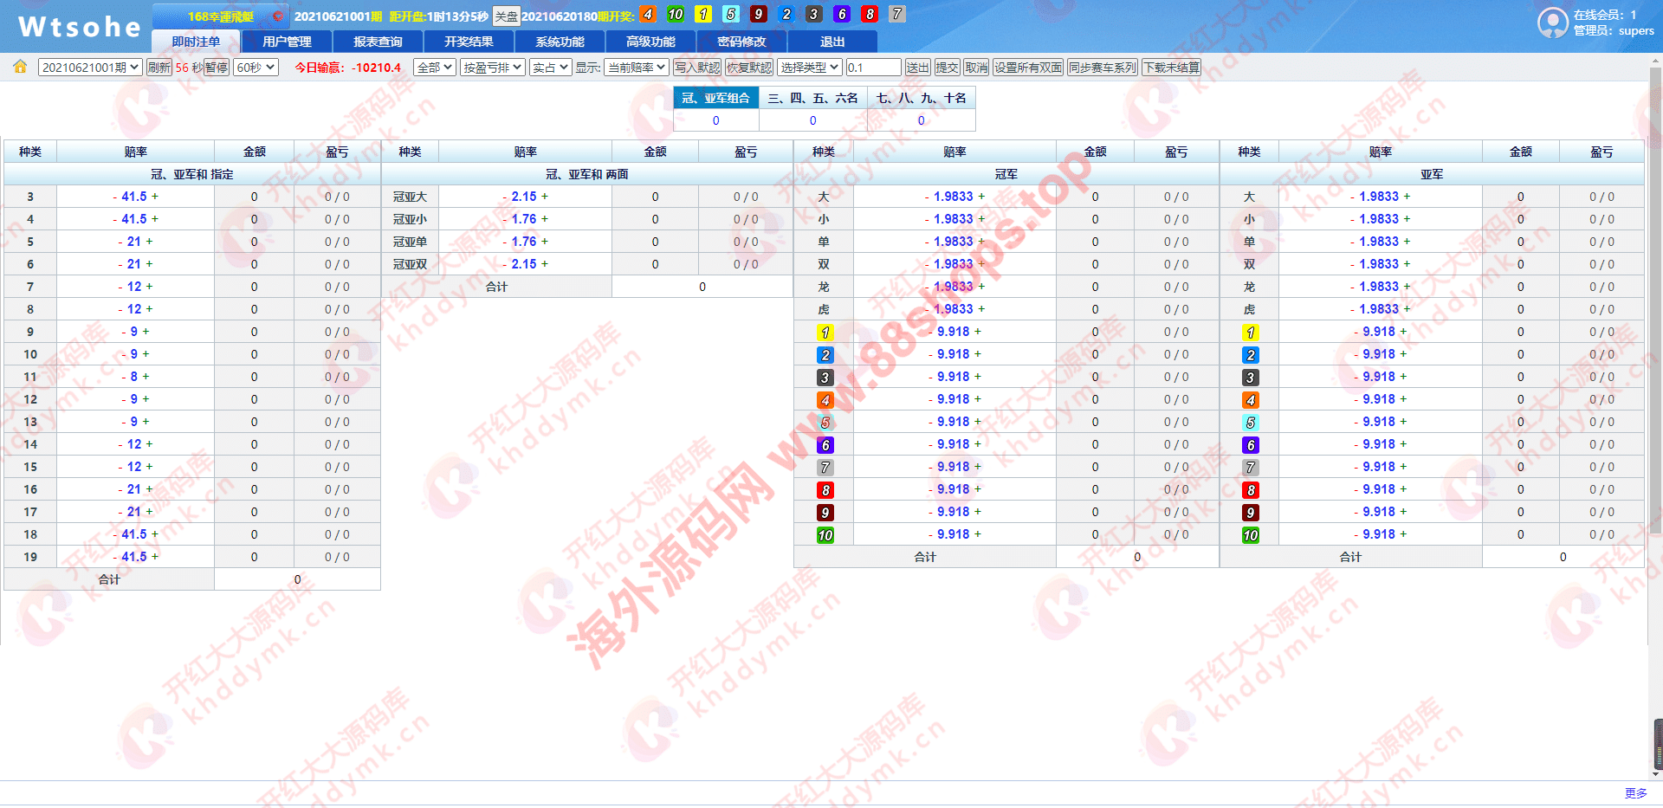Click the minus sign beside 冠亚小 odds 1.76
The height and width of the screenshot is (808, 1663).
tap(505, 219)
